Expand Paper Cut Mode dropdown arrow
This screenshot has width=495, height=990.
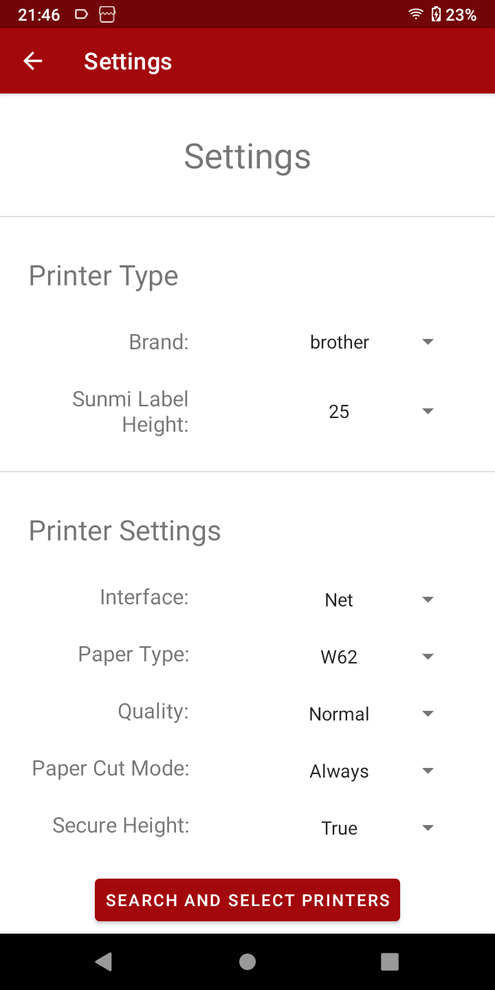(428, 771)
